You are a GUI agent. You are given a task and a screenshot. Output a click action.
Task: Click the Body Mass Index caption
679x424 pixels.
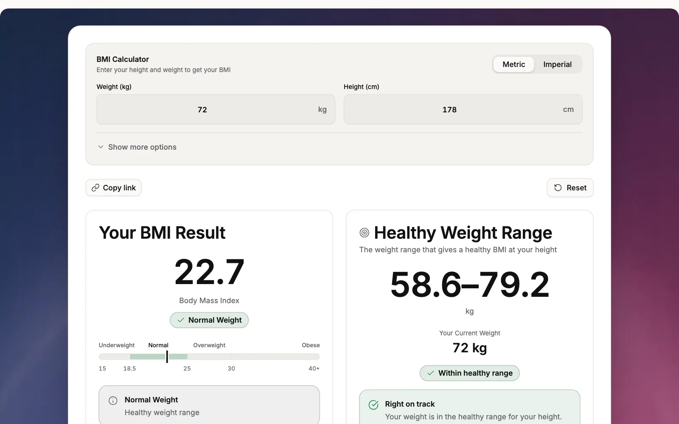click(x=209, y=301)
